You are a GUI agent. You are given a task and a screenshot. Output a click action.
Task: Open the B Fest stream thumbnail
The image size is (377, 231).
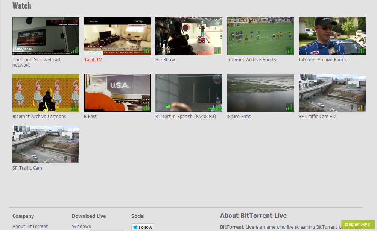pyautogui.click(x=117, y=93)
